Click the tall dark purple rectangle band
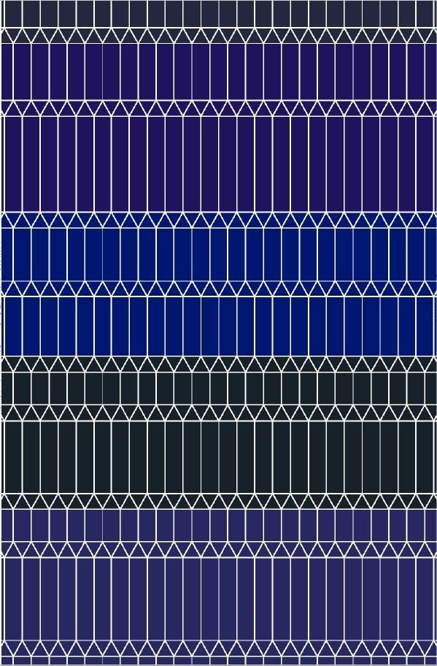This screenshot has height=666, width=437. [x=219, y=164]
